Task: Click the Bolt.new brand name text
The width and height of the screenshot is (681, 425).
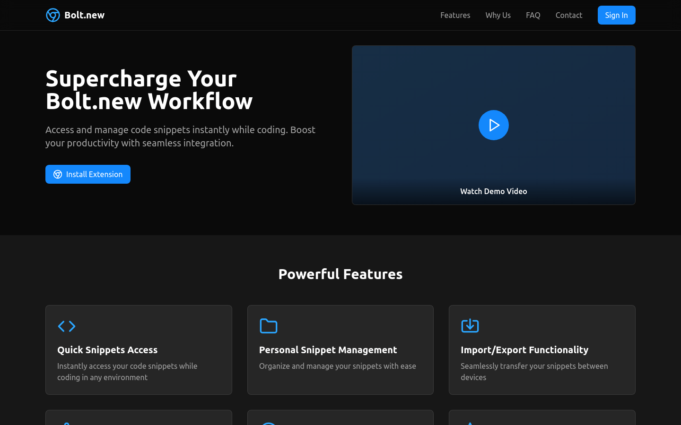Action: point(84,15)
